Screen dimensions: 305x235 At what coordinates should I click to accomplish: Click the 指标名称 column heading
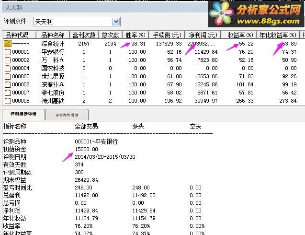[x=14, y=127]
